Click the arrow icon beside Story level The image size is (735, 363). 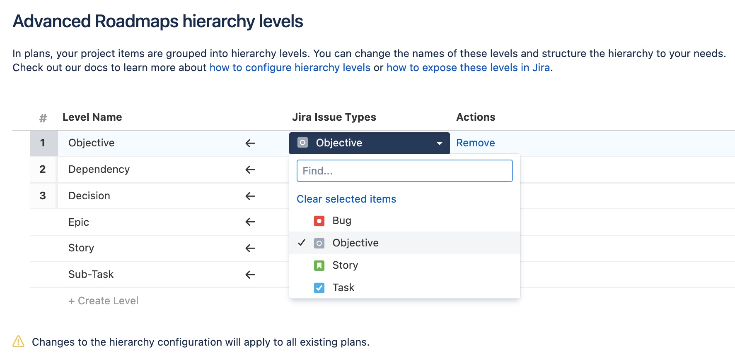[x=250, y=248]
